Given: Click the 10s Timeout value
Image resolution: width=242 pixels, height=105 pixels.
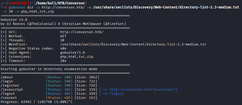Looking at the screenshot, I should tap(63, 61).
